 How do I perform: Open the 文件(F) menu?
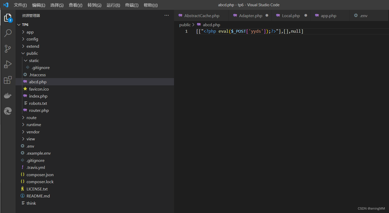tap(20, 5)
